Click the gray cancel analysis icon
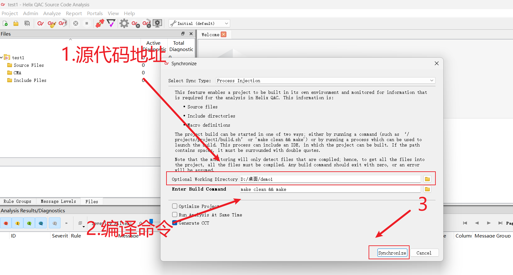The width and height of the screenshot is (513, 275). click(x=76, y=23)
